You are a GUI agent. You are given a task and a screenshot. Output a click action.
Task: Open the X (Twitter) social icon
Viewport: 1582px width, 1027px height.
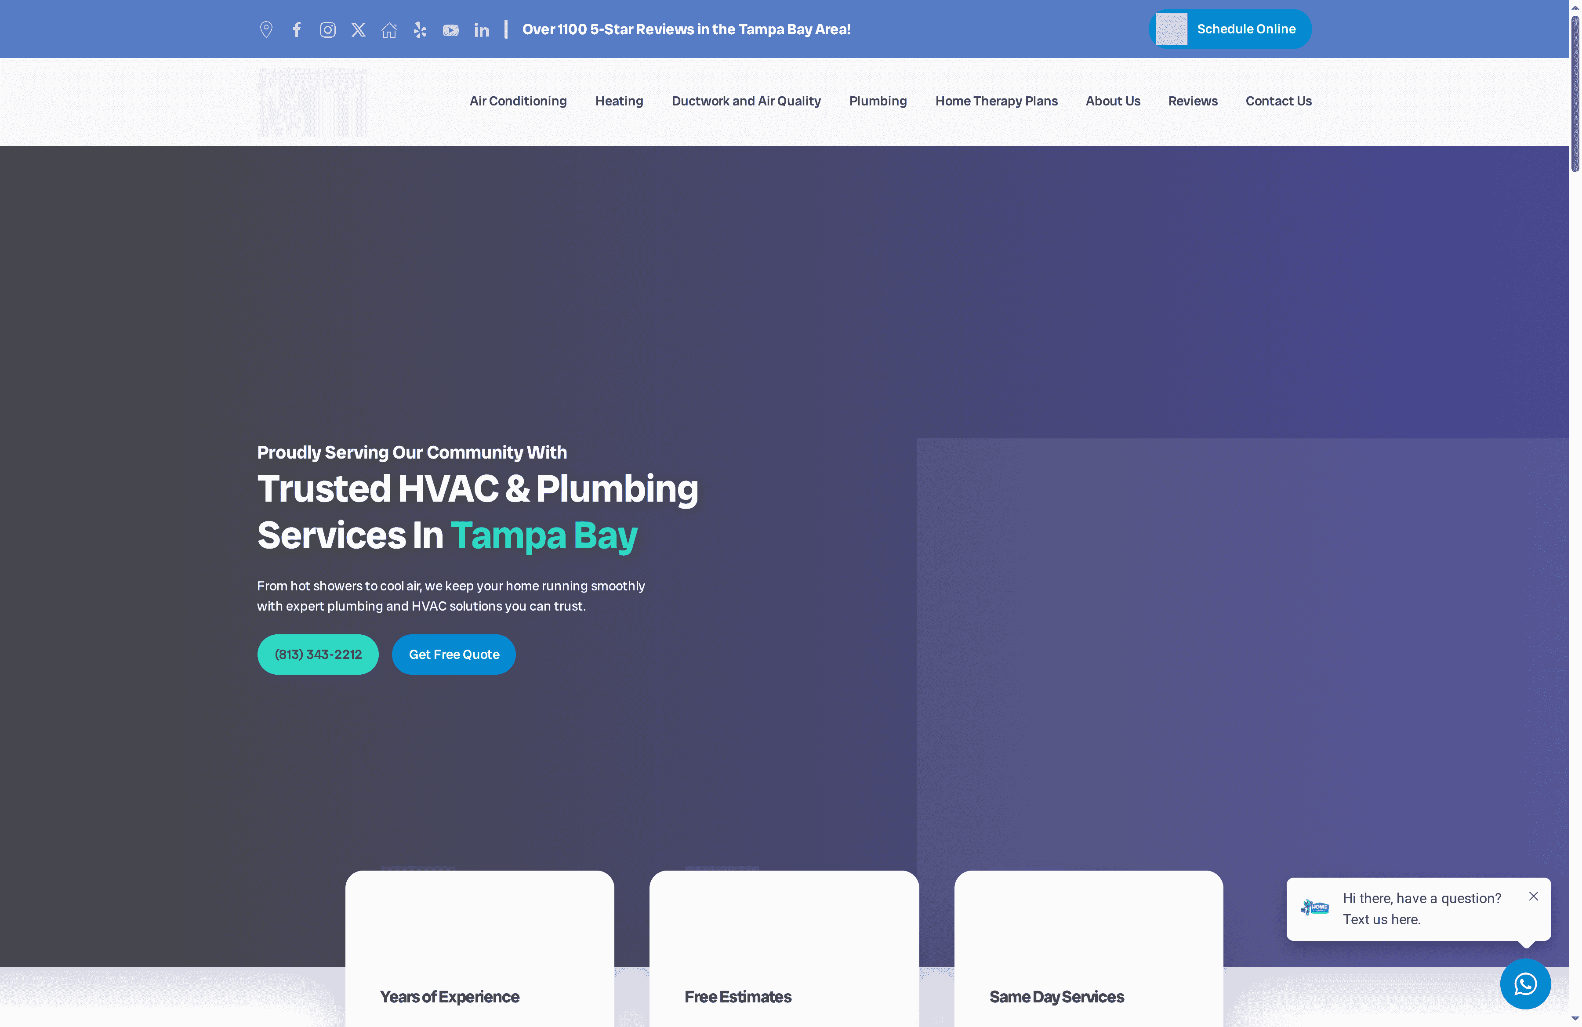tap(358, 29)
